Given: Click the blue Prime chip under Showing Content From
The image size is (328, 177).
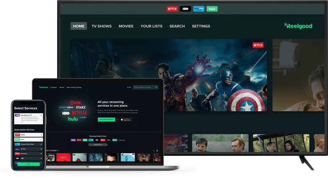Looking at the screenshot, I should [91, 140].
